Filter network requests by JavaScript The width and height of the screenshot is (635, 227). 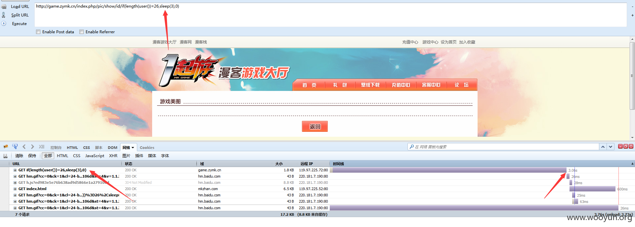[95, 156]
